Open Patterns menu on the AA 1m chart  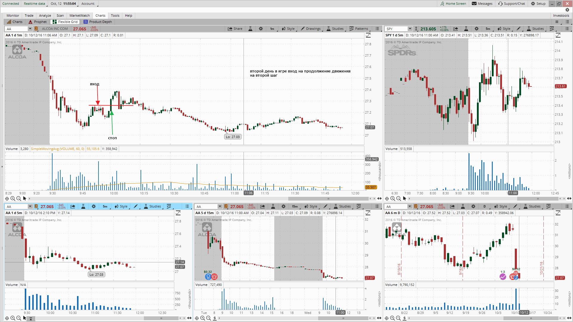[x=359, y=29]
